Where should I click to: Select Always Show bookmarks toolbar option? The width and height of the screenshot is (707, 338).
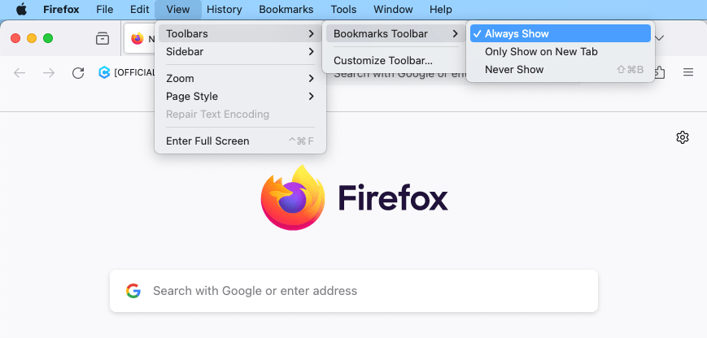pos(560,34)
